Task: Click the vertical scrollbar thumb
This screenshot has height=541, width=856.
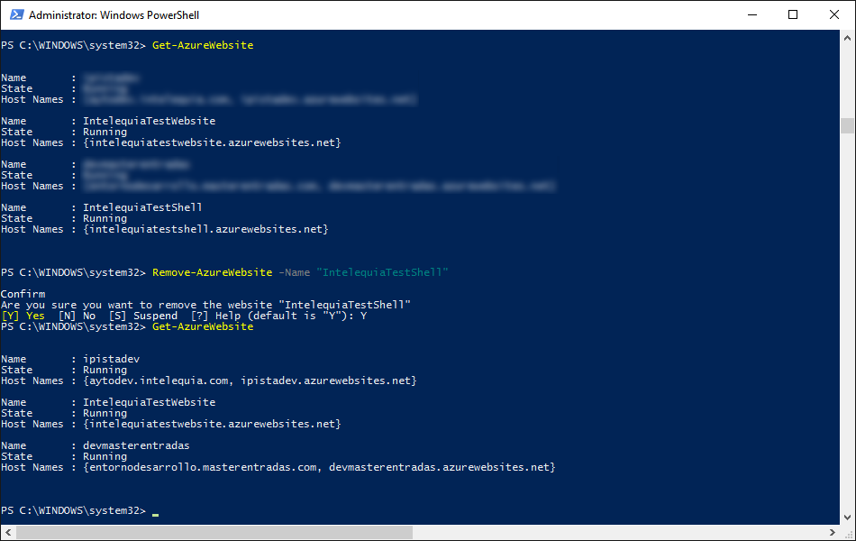Action: 847,126
